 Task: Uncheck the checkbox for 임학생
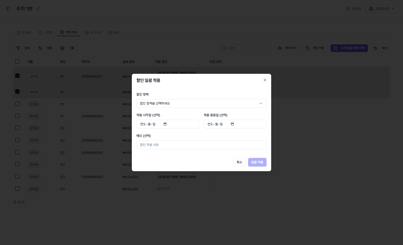pos(17,91)
